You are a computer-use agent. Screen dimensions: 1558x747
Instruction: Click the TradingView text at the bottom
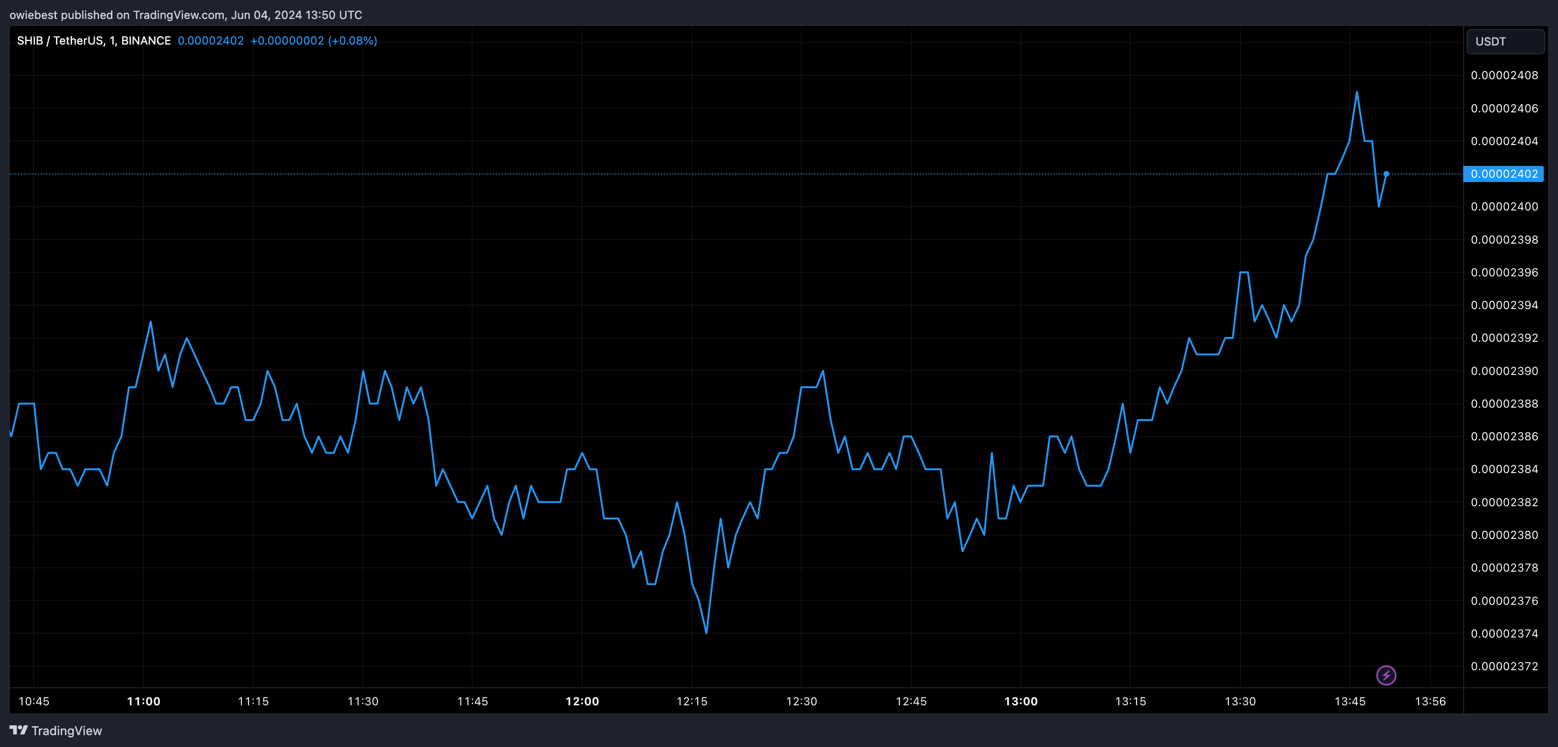click(66, 731)
